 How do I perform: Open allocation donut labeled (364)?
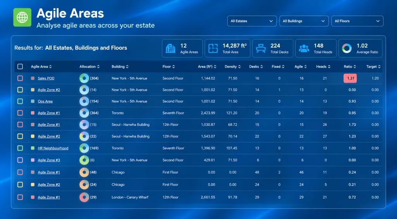pos(84,113)
